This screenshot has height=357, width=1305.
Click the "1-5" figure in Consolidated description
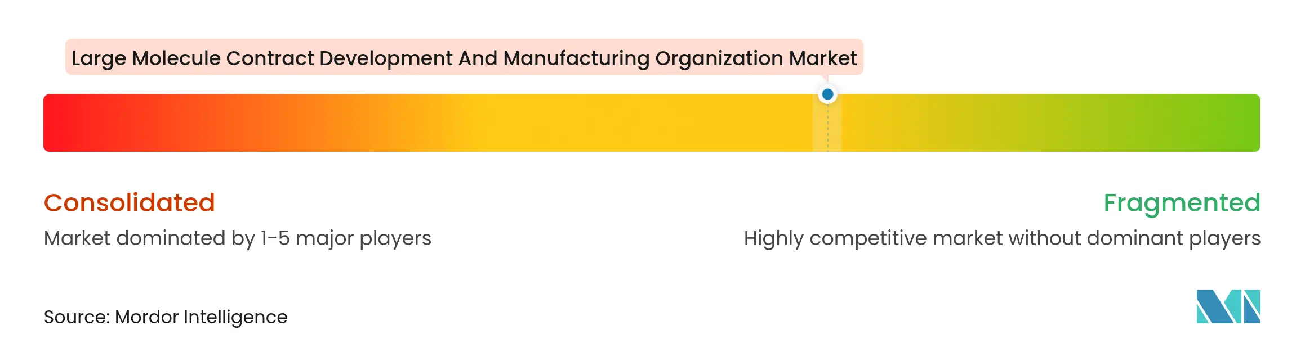(x=275, y=238)
